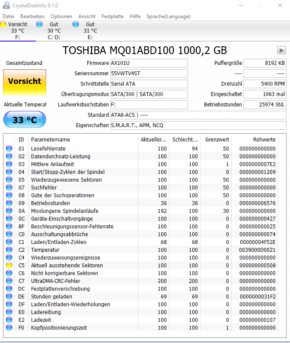Click the blue status icon for drive C: D:
The image size is (290, 343).
(40, 24)
